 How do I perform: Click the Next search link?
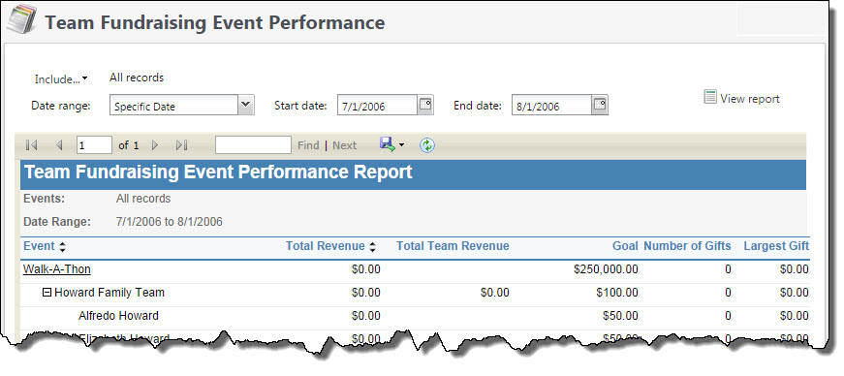click(345, 145)
